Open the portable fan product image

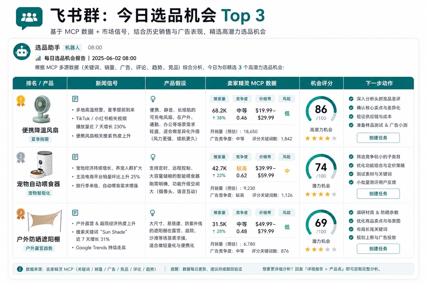click(42, 109)
